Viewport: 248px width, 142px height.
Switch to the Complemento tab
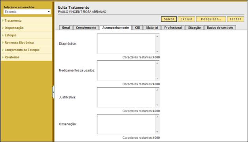point(86,28)
